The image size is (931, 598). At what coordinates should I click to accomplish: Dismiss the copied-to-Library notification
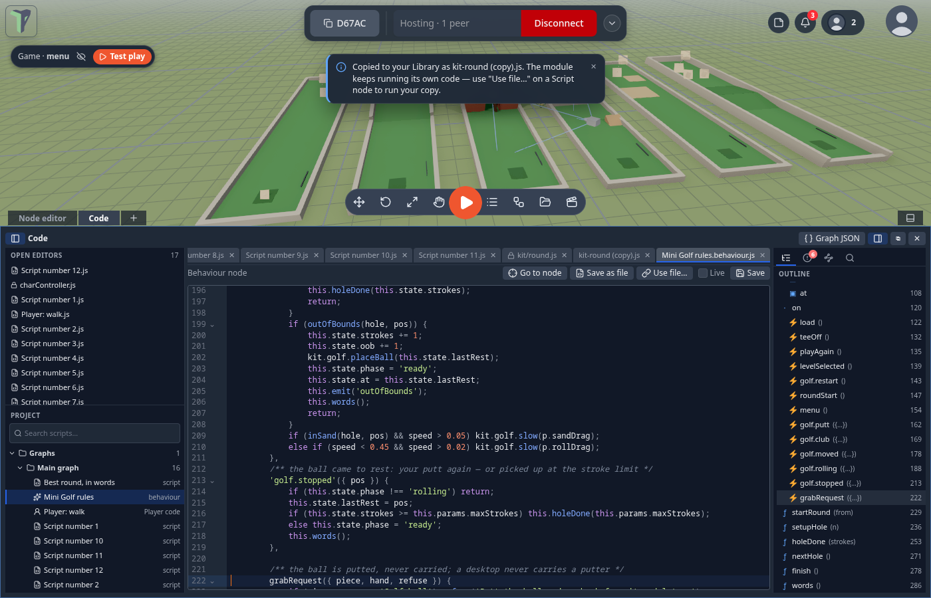593,66
